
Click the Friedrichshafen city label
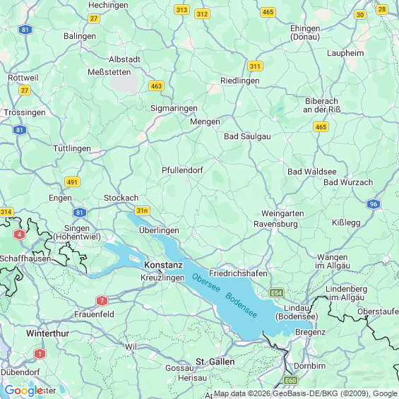point(238,273)
